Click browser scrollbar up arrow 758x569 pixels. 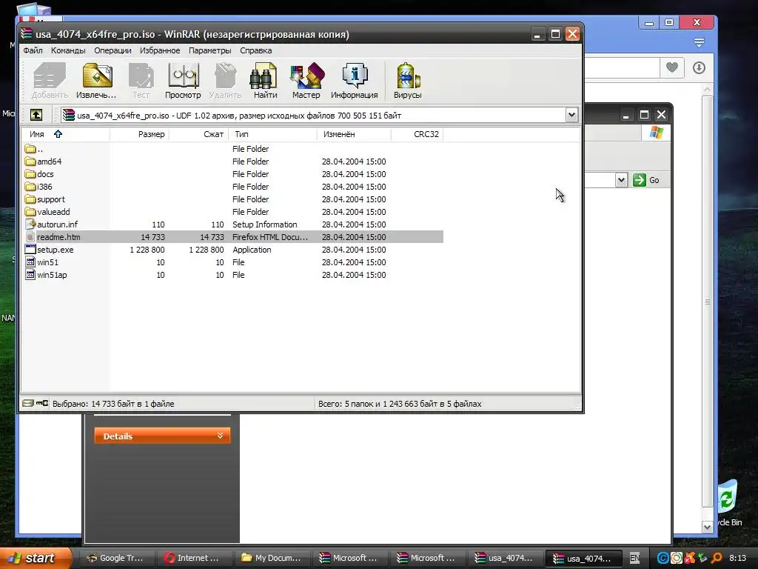707,90
